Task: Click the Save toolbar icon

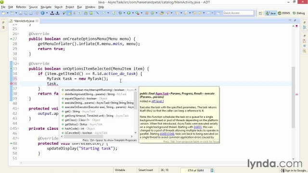Action: (20, 13)
